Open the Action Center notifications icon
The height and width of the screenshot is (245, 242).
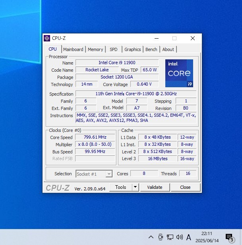coord(229,237)
